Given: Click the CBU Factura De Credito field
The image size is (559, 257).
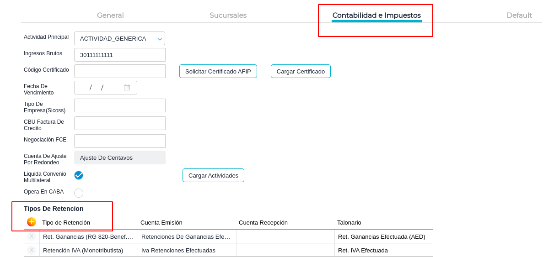Looking at the screenshot, I should pos(120,123).
